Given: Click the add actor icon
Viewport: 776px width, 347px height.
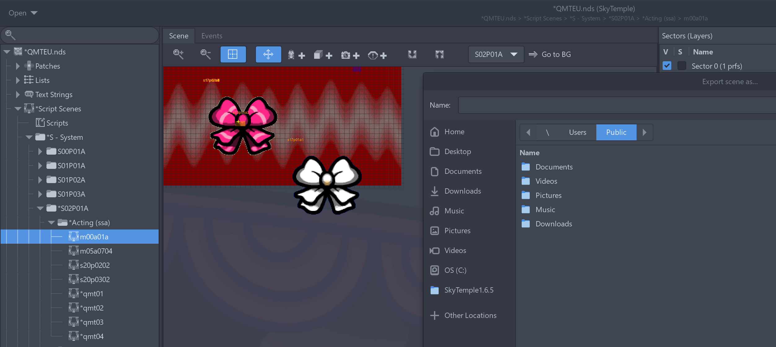Looking at the screenshot, I should 296,55.
